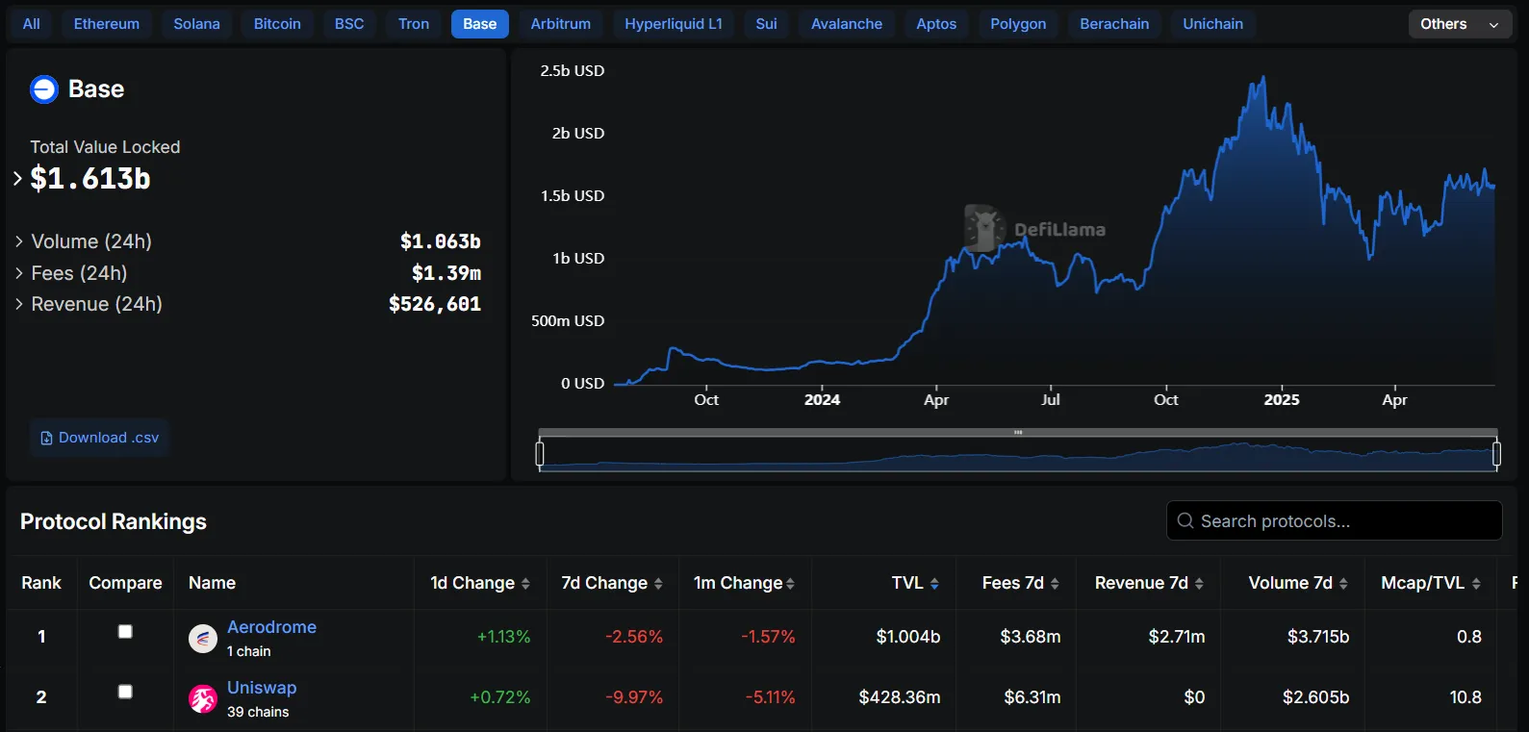Image resolution: width=1529 pixels, height=732 pixels.
Task: Open the Others chains dropdown
Action: [1460, 24]
